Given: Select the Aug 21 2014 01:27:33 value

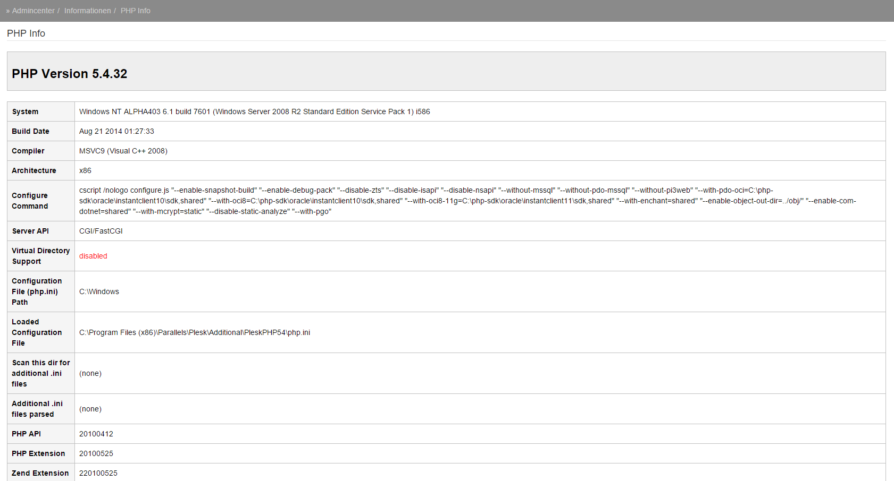Looking at the screenshot, I should (x=116, y=131).
